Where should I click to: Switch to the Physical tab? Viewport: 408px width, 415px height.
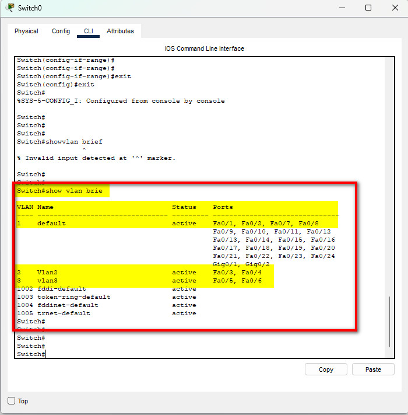26,32
